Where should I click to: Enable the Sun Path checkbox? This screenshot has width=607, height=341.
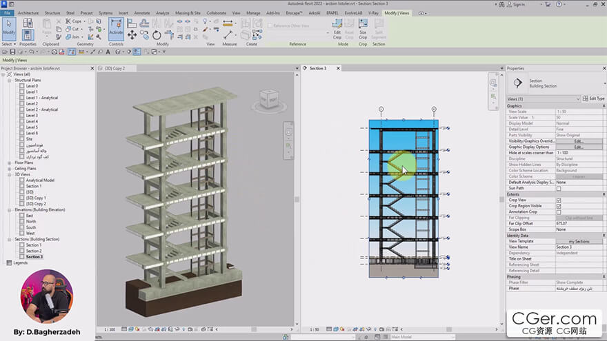559,188
